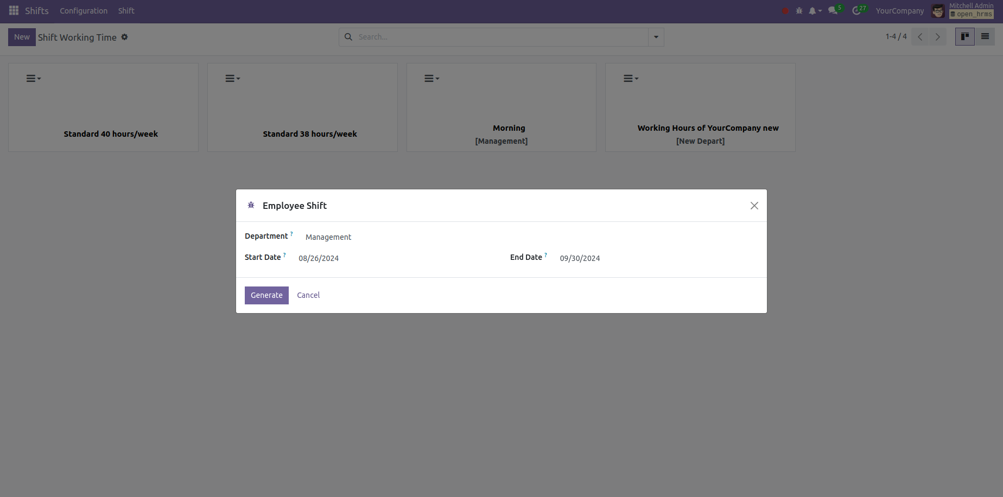The image size is (1003, 497).
Task: Switch to kanban view
Action: pyautogui.click(x=964, y=37)
